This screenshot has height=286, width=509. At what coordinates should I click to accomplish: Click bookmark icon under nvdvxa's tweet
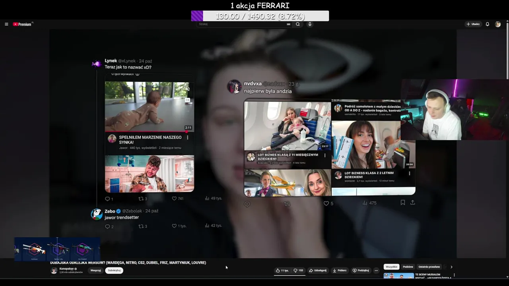(403, 203)
